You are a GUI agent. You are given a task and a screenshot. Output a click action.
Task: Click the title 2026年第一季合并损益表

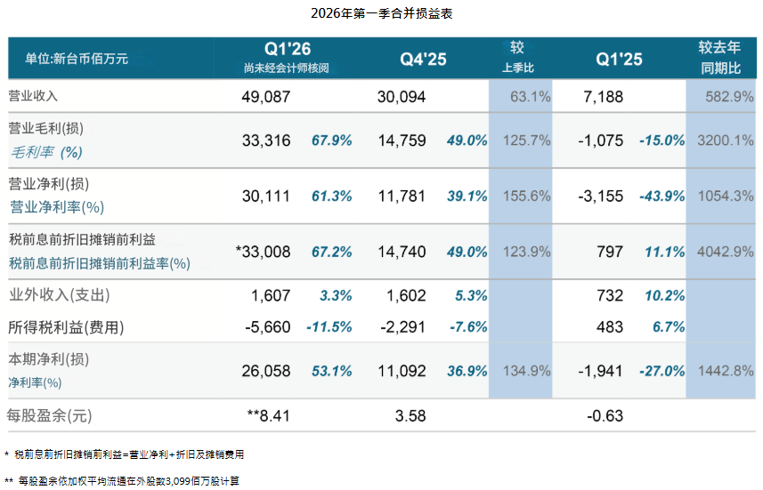[381, 13]
